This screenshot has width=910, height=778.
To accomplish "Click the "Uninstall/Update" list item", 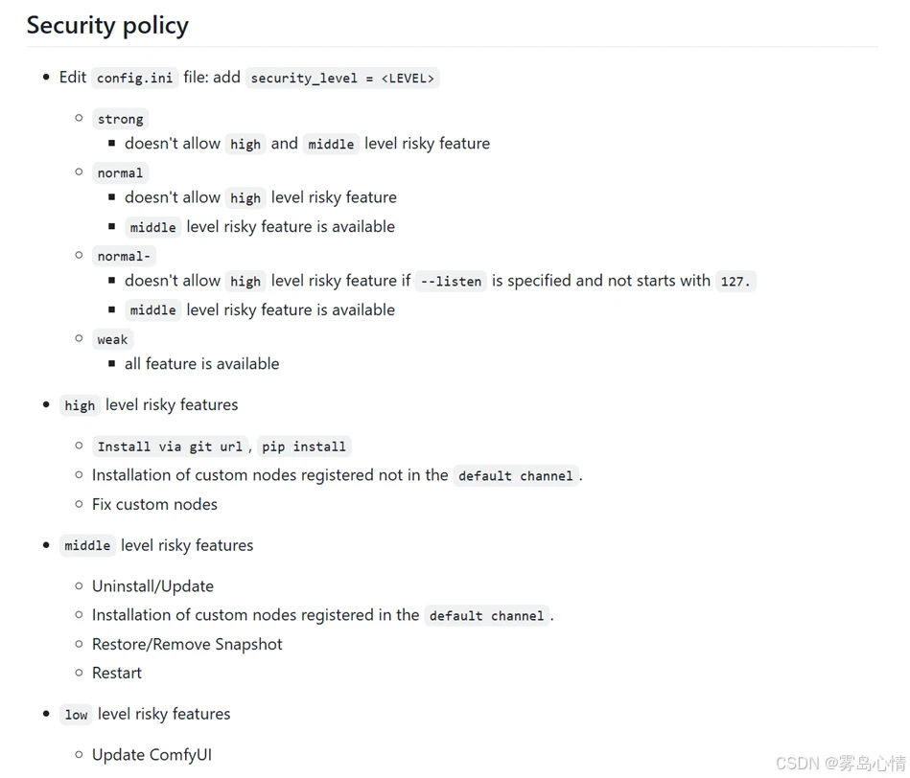I will (x=152, y=586).
